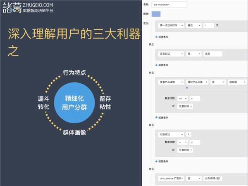Viewport: 248px width, 186px height.
Task: Click the 漏斗转化 label
Action: 43,103
